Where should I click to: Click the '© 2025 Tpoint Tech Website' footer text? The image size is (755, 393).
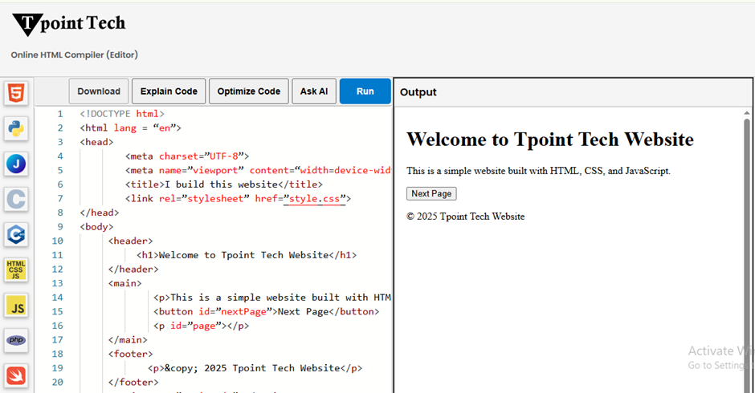(466, 217)
